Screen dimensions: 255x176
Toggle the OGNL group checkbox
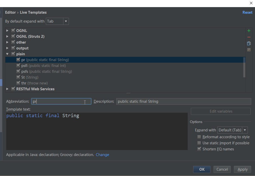tap(13, 30)
